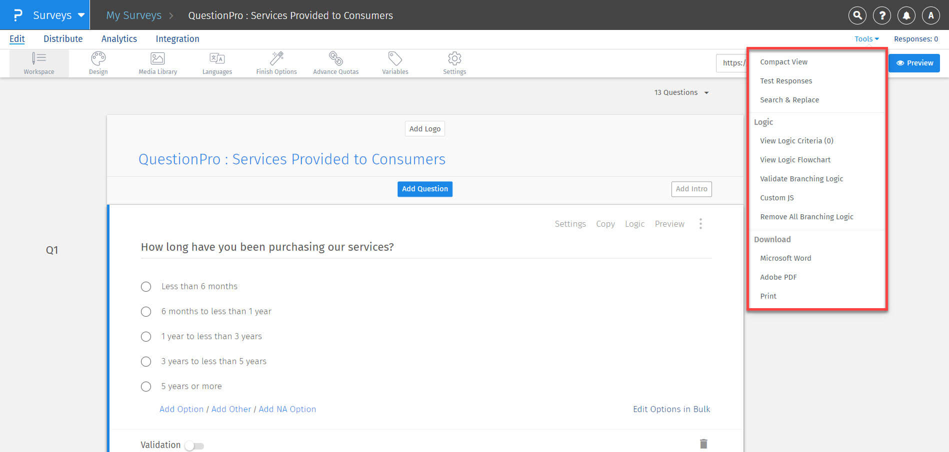Click the Variables tag icon
Viewport: 949px width, 452px height.
(x=395, y=59)
